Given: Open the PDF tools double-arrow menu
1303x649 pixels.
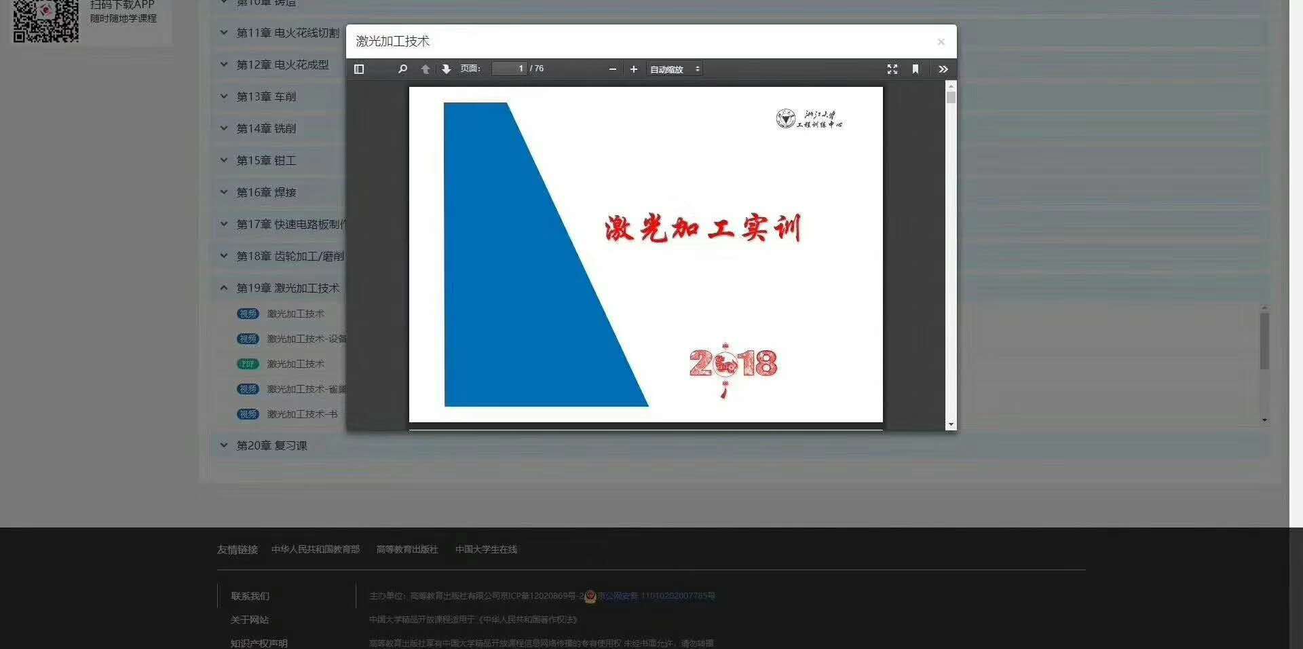Looking at the screenshot, I should pyautogui.click(x=943, y=69).
